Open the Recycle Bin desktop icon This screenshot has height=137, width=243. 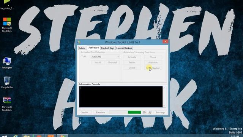pyautogui.click(x=7, y=83)
